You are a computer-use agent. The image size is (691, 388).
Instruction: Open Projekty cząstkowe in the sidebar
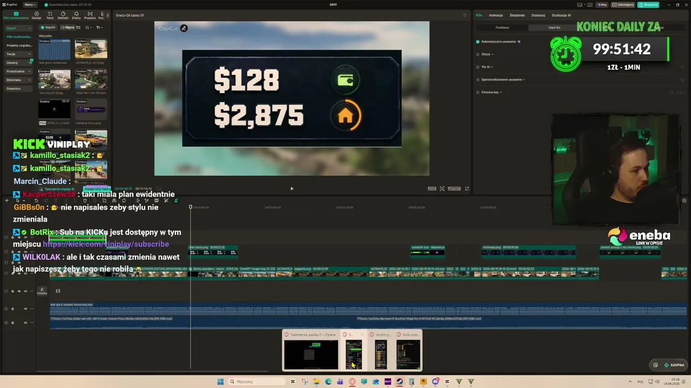19,45
